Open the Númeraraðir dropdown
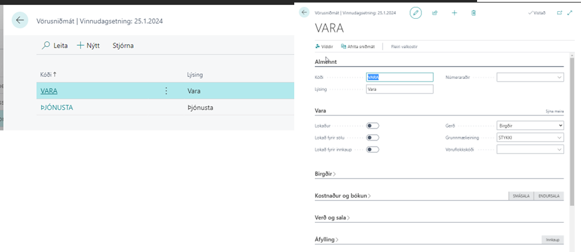This screenshot has width=581, height=252. point(530,77)
